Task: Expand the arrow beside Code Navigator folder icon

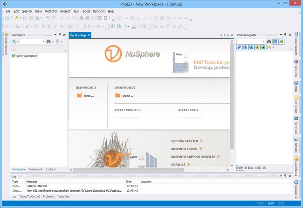Action: (274, 47)
